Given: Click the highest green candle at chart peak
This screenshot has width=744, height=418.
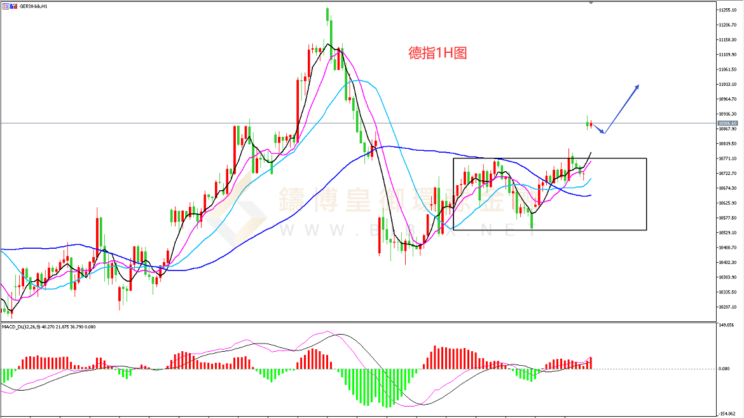Looking at the screenshot, I should coord(328,15).
